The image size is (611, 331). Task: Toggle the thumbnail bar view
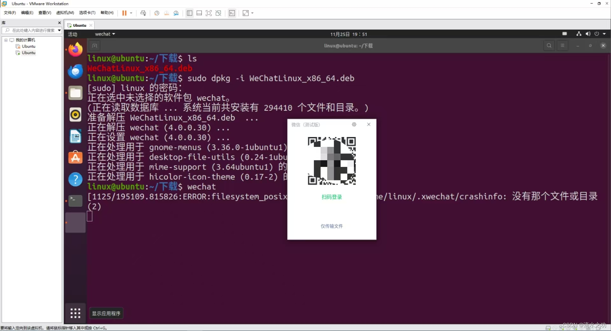(x=199, y=13)
